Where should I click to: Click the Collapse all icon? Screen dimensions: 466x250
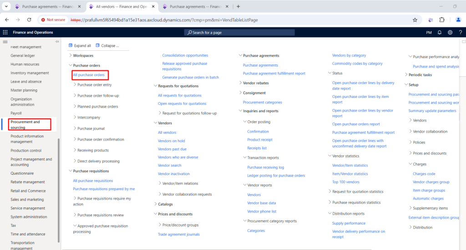(x=97, y=45)
